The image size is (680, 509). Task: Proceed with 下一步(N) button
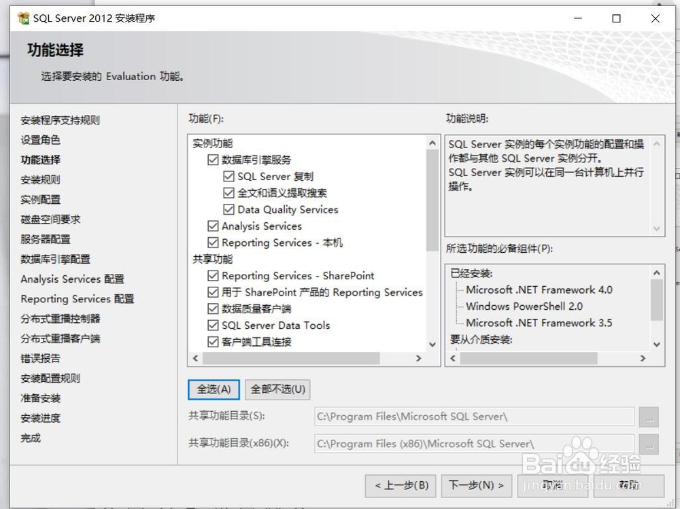pos(476,485)
